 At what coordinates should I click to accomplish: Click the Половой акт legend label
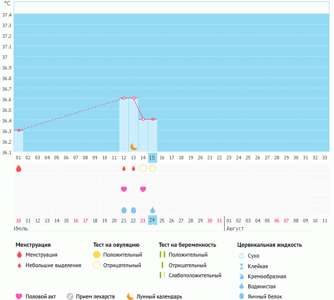tap(41, 296)
